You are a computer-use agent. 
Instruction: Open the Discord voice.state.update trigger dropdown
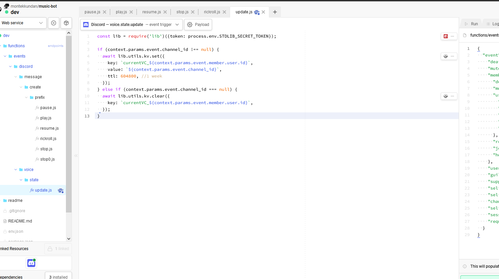click(x=131, y=25)
